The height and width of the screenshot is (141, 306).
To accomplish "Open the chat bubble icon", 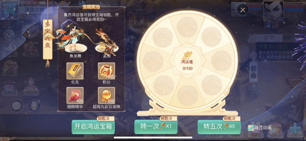I will pyautogui.click(x=17, y=106).
